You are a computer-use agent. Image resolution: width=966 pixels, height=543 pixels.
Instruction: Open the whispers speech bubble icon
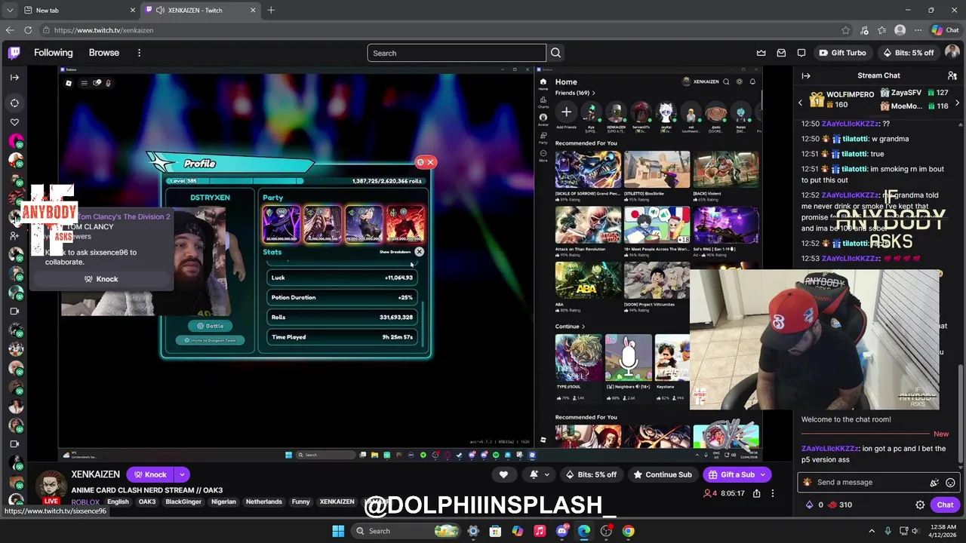coord(801,53)
